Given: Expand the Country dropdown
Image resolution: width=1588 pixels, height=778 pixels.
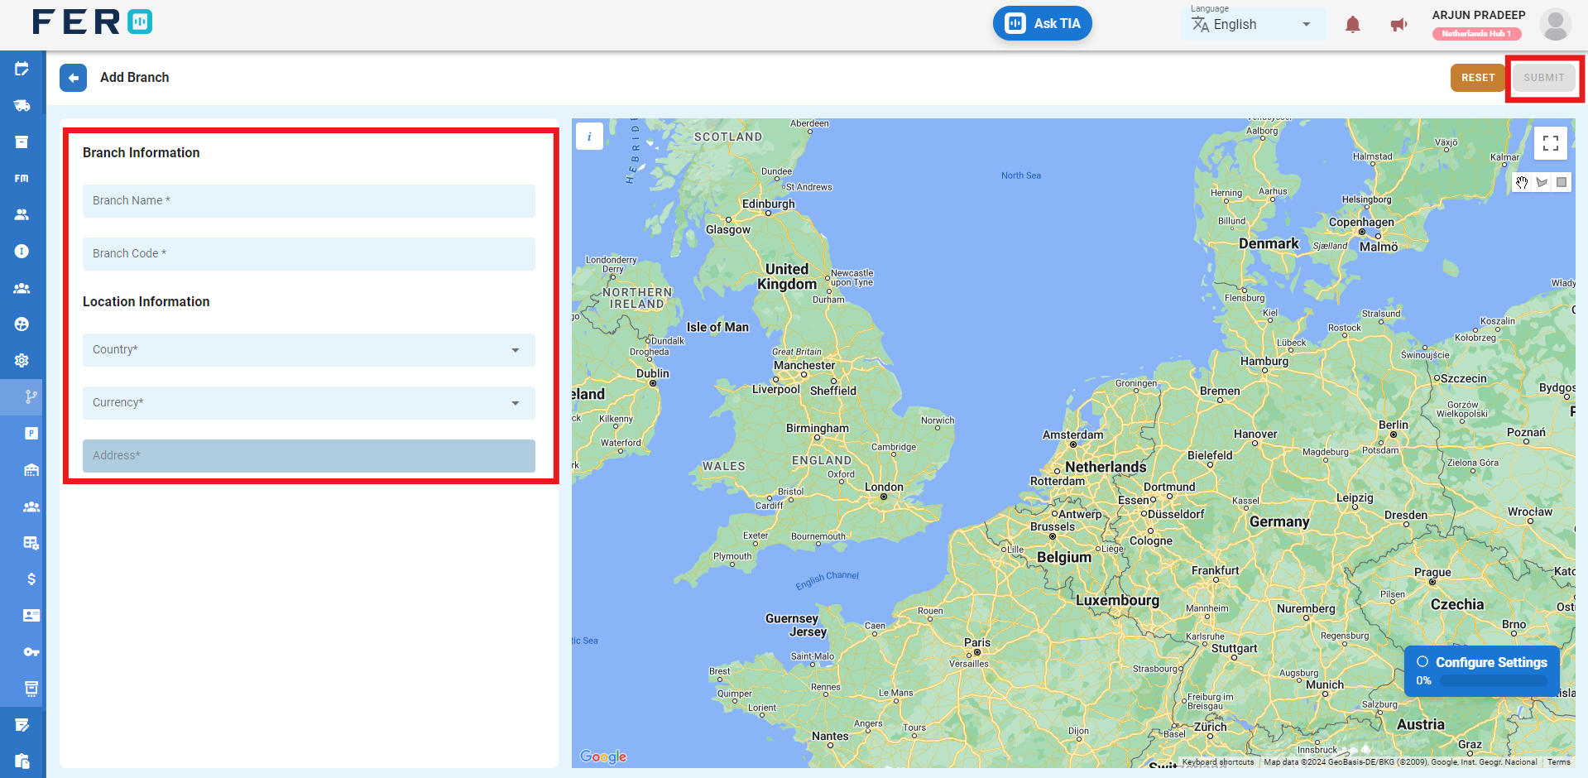Looking at the screenshot, I should (309, 350).
